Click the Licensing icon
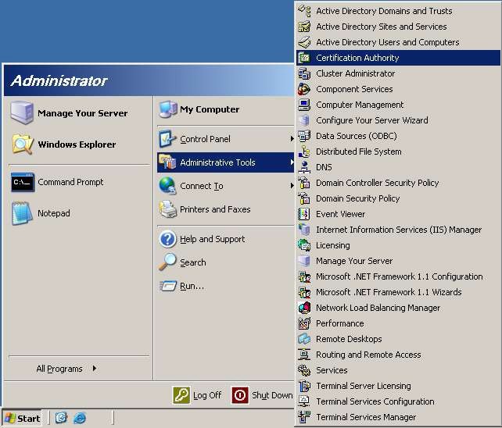This screenshot has height=428, width=502. pyautogui.click(x=304, y=245)
